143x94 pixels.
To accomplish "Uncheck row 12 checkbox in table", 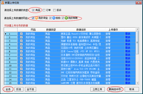I will click(21, 72).
